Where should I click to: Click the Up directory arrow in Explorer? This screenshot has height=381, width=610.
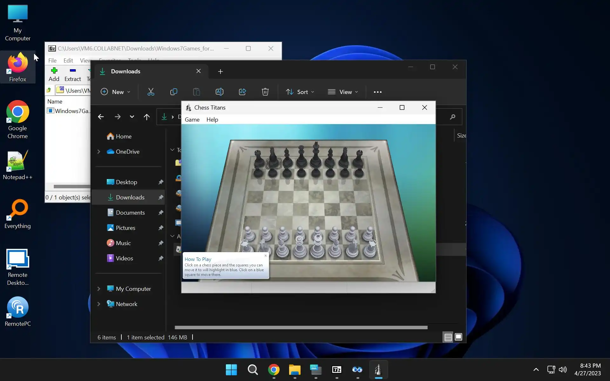pos(146,117)
